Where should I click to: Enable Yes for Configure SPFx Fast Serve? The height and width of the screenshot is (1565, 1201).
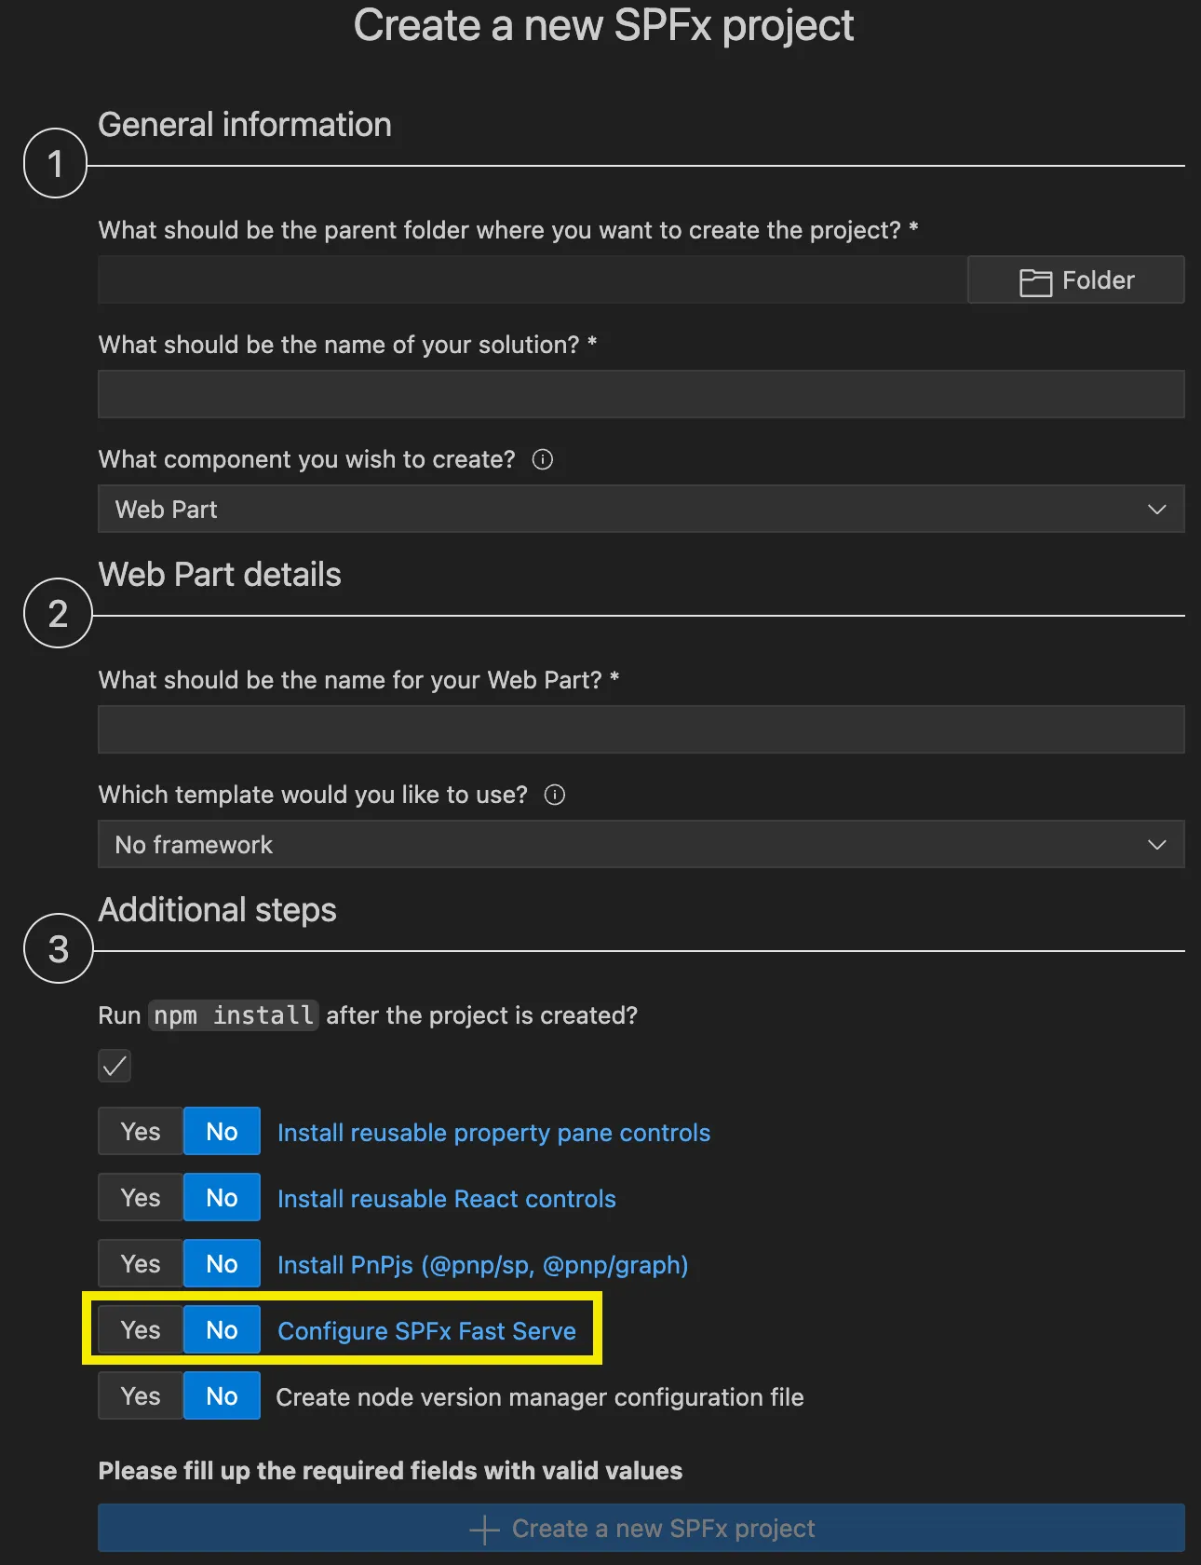click(139, 1329)
